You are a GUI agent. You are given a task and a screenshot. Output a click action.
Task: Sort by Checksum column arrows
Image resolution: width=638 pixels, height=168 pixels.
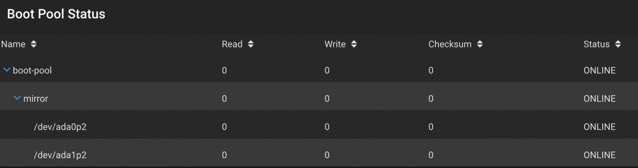[480, 44]
